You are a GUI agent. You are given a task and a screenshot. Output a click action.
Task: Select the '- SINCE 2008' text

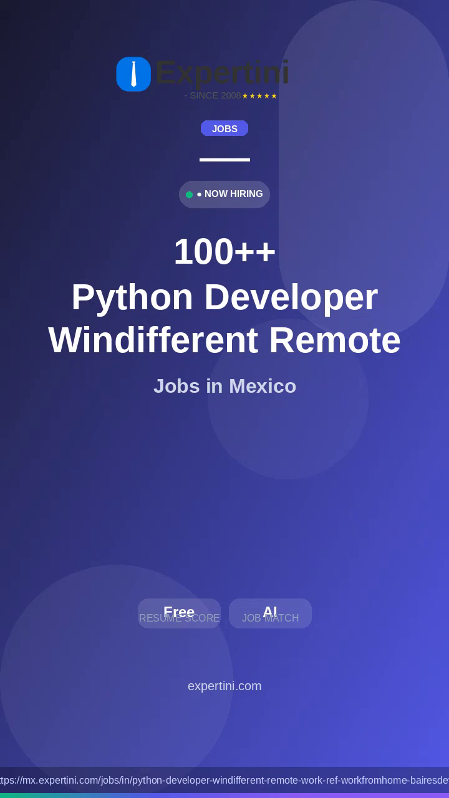[213, 95]
